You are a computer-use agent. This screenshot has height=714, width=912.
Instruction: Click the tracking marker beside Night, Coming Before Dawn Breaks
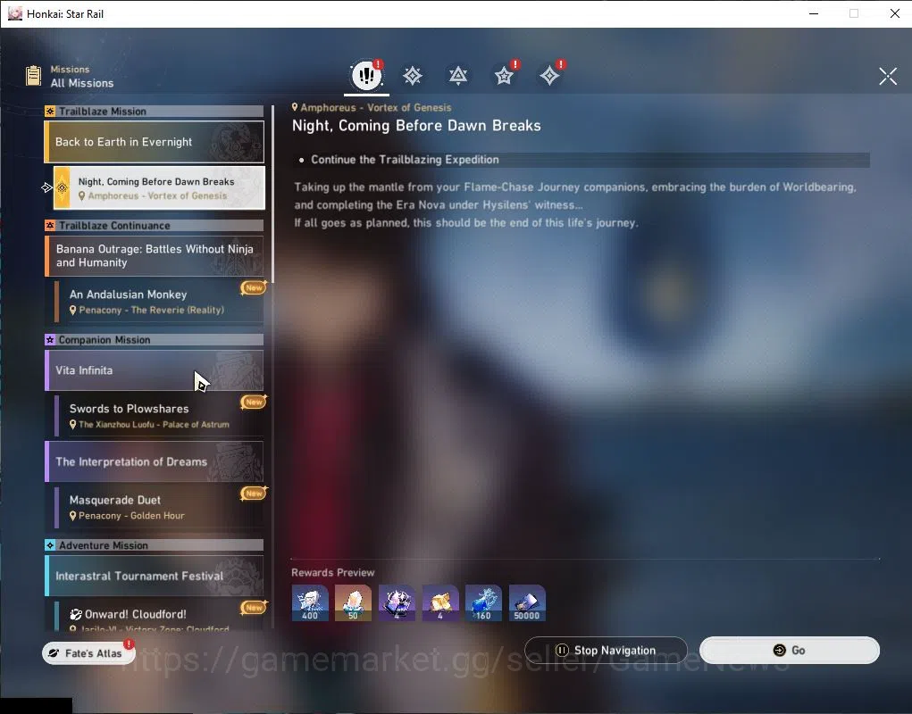point(47,187)
